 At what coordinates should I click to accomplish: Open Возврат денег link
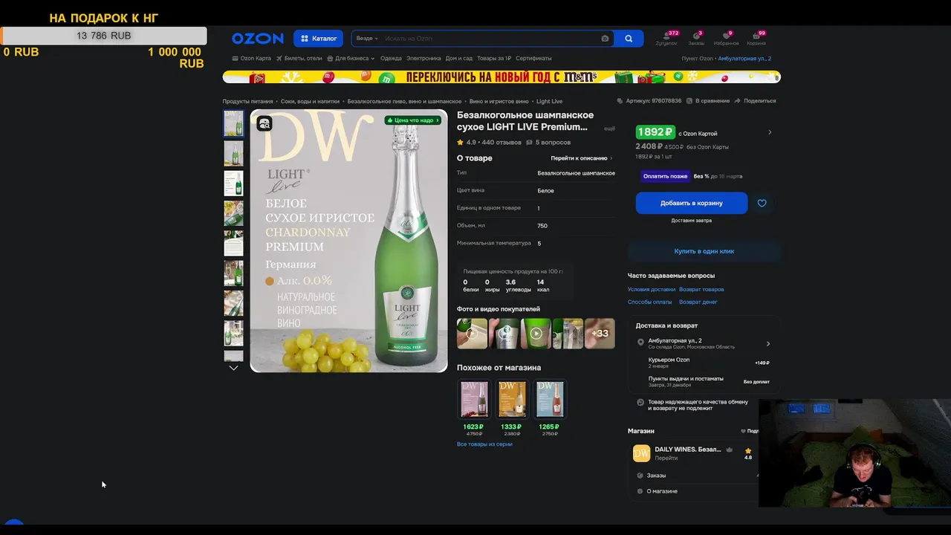tap(698, 302)
